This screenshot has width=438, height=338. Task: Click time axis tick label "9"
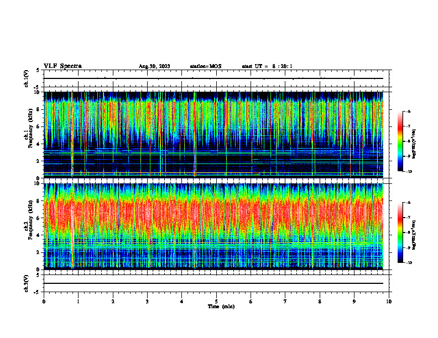(354, 302)
